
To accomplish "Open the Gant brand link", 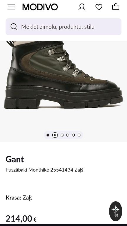I will (x=15, y=159).
